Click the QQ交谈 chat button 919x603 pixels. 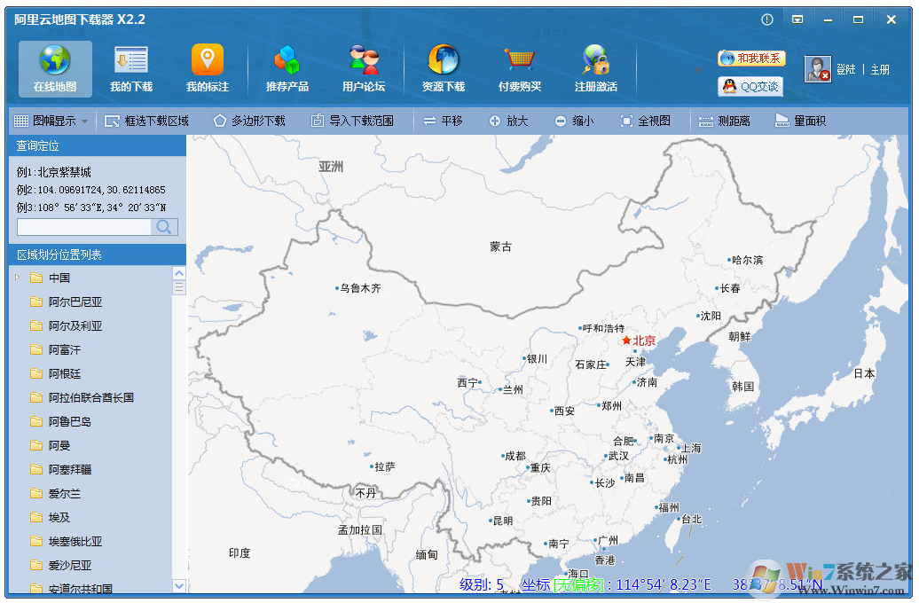752,86
